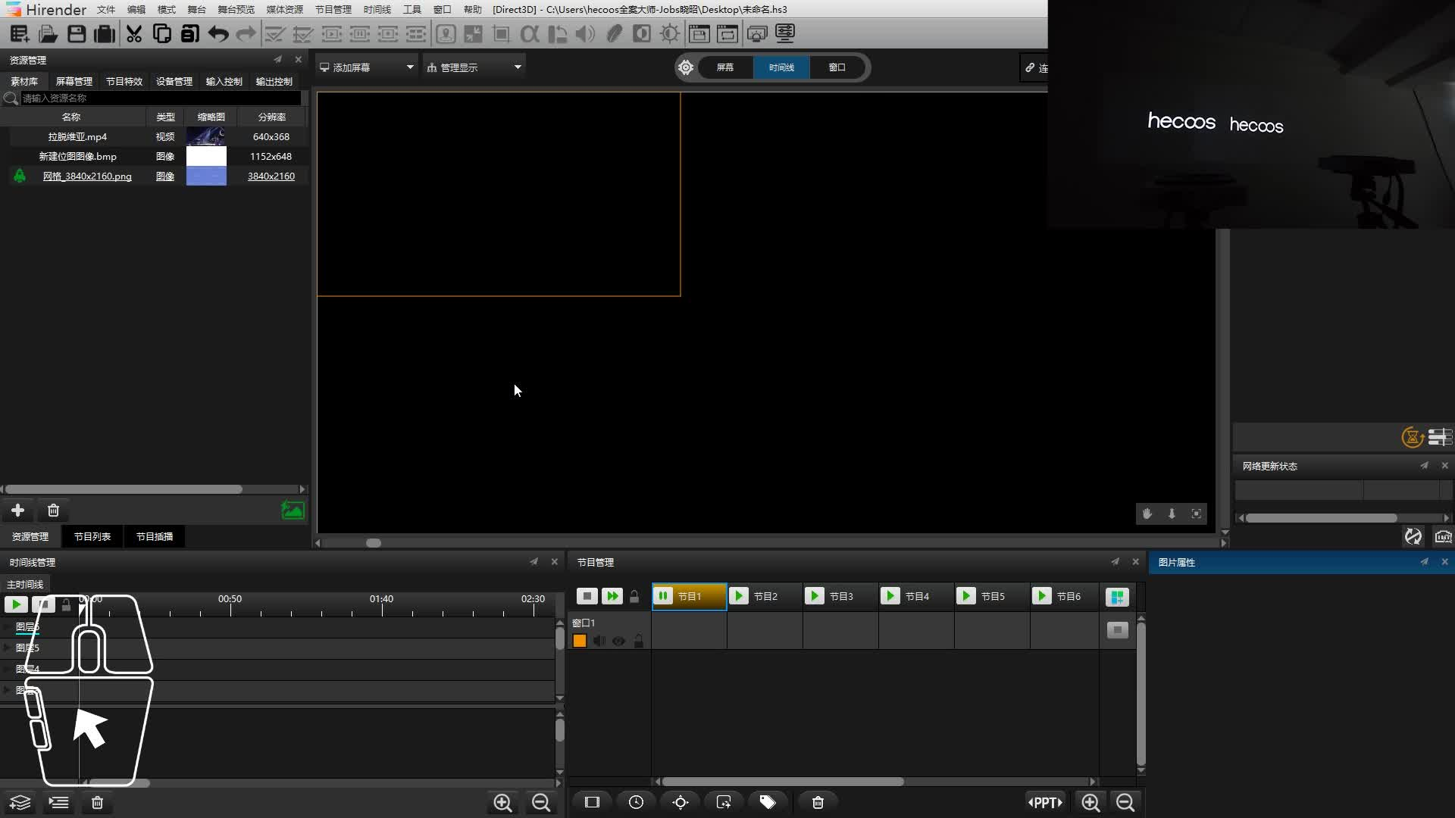
Task: Click the colorful add-program grid icon
Action: pyautogui.click(x=1117, y=597)
